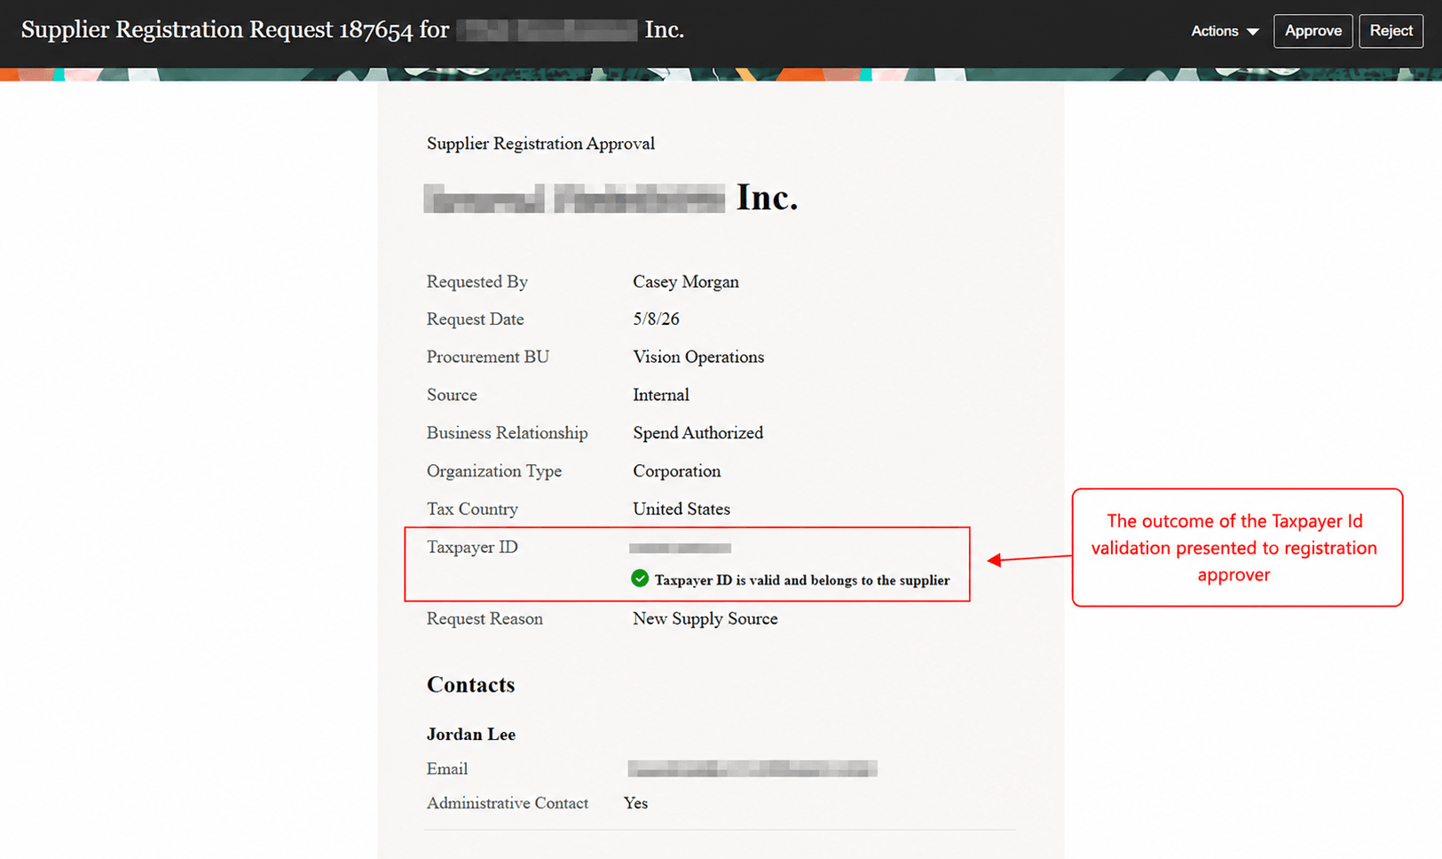Click the 'Organization Type' label
The height and width of the screenshot is (859, 1442).
494,471
